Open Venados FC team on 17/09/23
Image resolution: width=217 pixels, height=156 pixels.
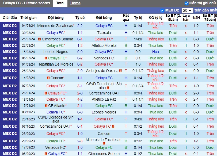click(x=55, y=147)
